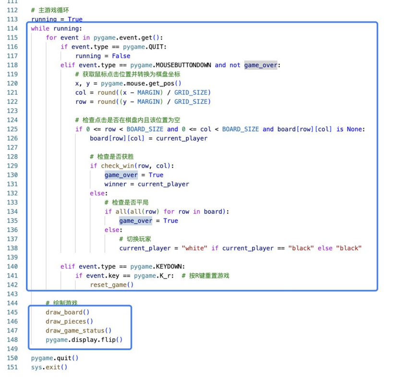
Task: Click "is None" at end of line 125
Action: point(349,129)
